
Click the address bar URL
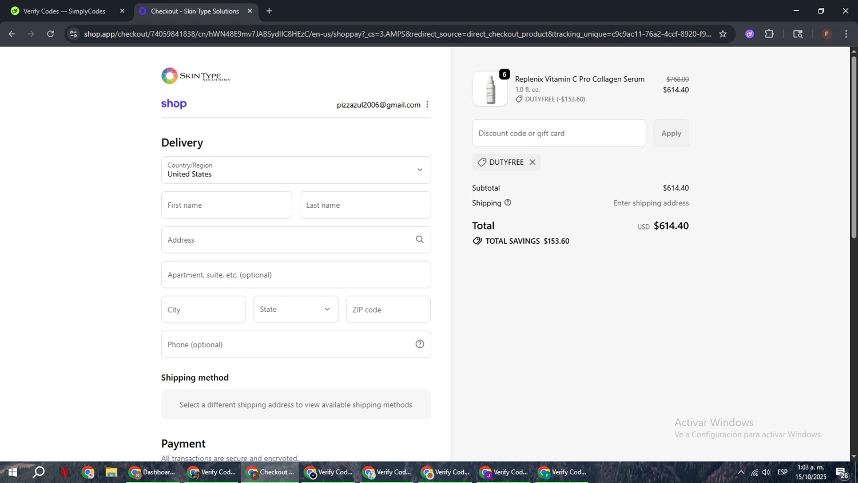point(398,34)
